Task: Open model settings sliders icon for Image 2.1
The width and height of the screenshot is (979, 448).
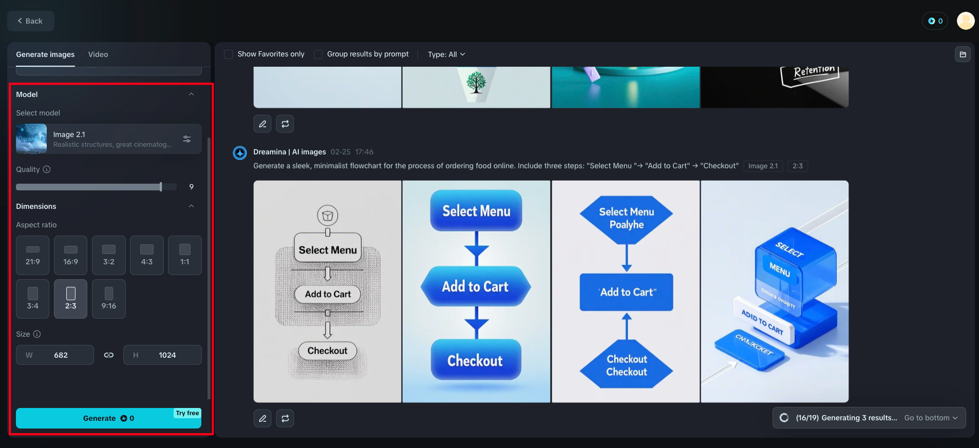Action: point(187,139)
